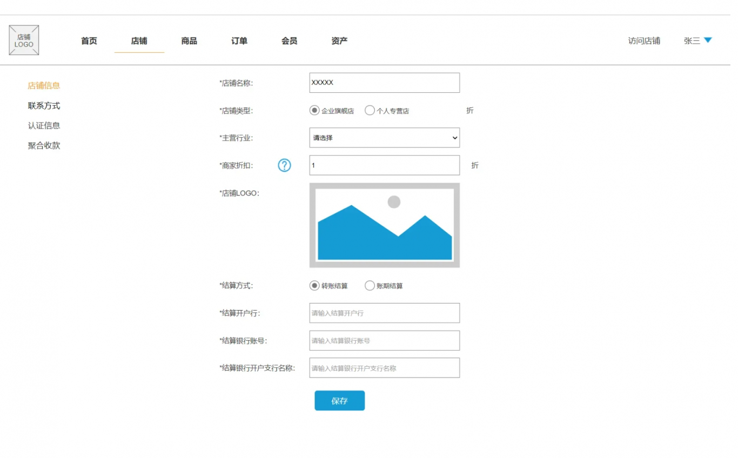Open the 主营行业 请选择 dropdown
738x458 pixels.
385,138
